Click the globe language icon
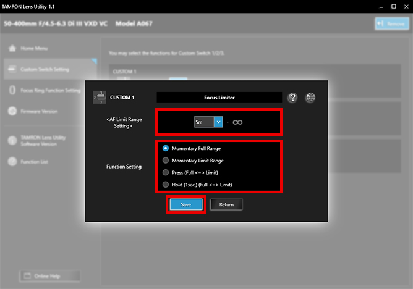 (x=310, y=98)
